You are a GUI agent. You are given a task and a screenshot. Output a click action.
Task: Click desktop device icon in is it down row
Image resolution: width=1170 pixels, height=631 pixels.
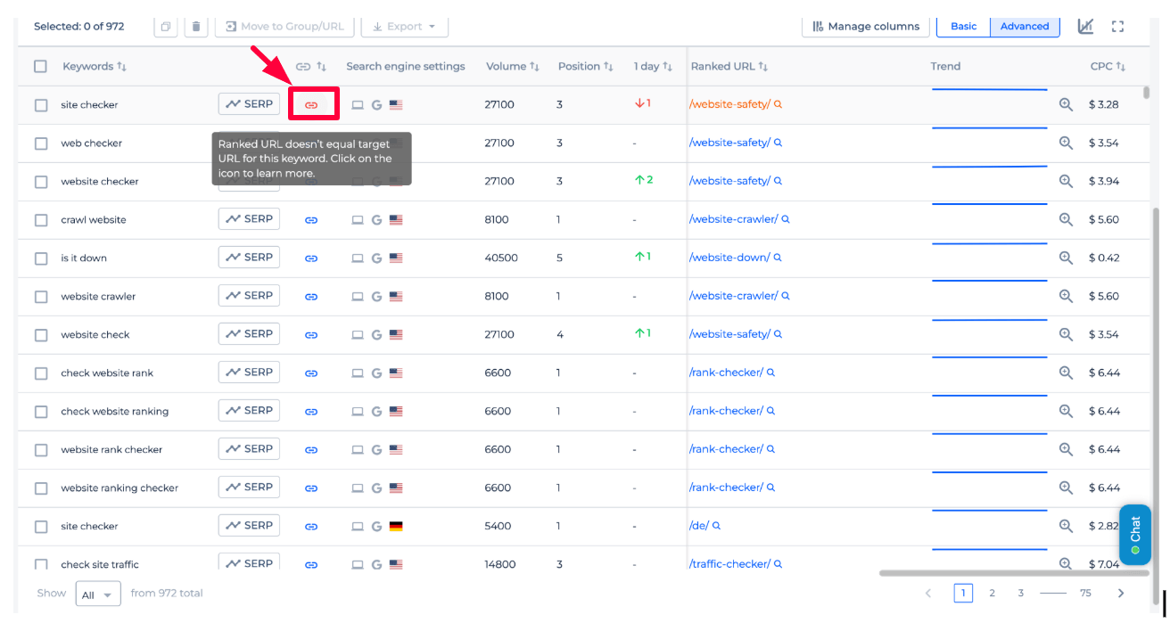(x=358, y=258)
